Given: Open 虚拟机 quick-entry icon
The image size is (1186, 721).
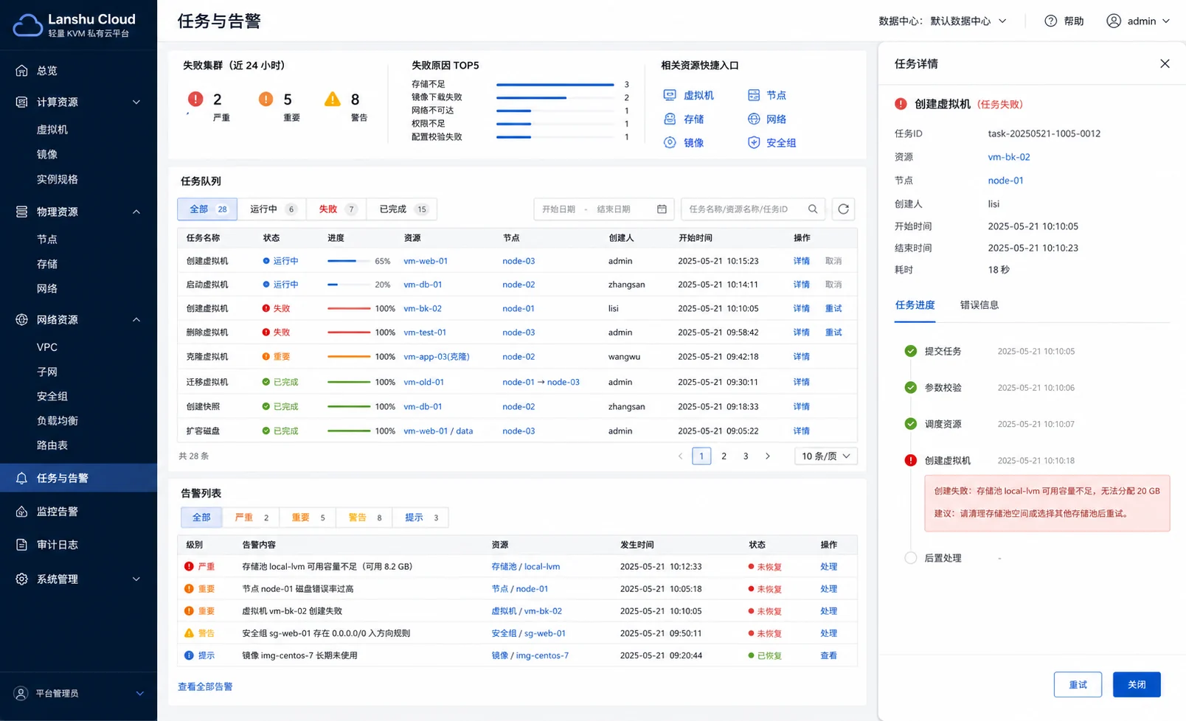Looking at the screenshot, I should pos(670,95).
